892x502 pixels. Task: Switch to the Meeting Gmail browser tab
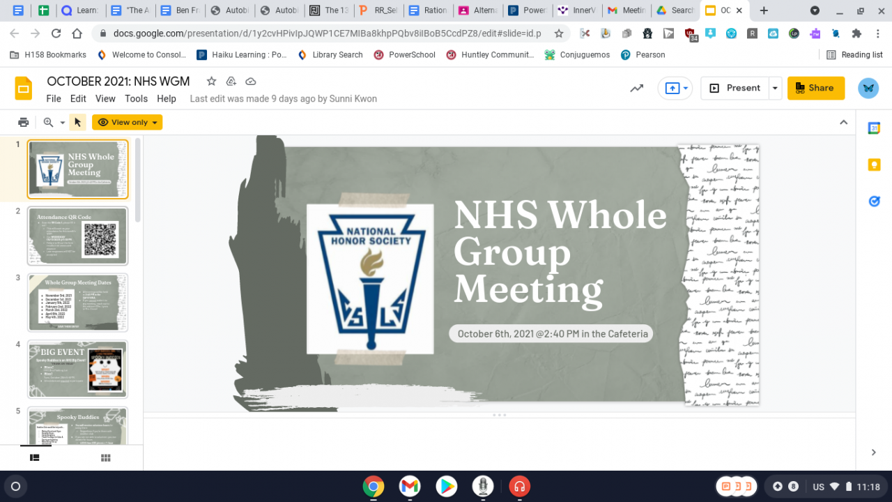(x=626, y=10)
